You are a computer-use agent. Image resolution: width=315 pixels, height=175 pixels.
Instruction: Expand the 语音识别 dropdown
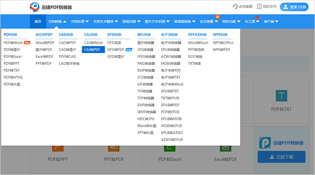(x=131, y=21)
